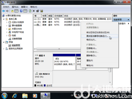Image resolution: width=132 pixels, height=99 pixels.
Task: Click the 状态 column header
Action: (x=87, y=16)
